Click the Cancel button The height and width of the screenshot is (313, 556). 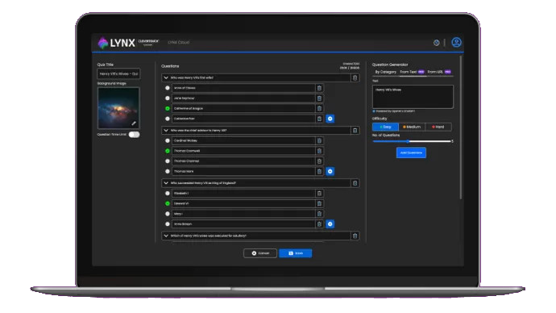coord(260,253)
